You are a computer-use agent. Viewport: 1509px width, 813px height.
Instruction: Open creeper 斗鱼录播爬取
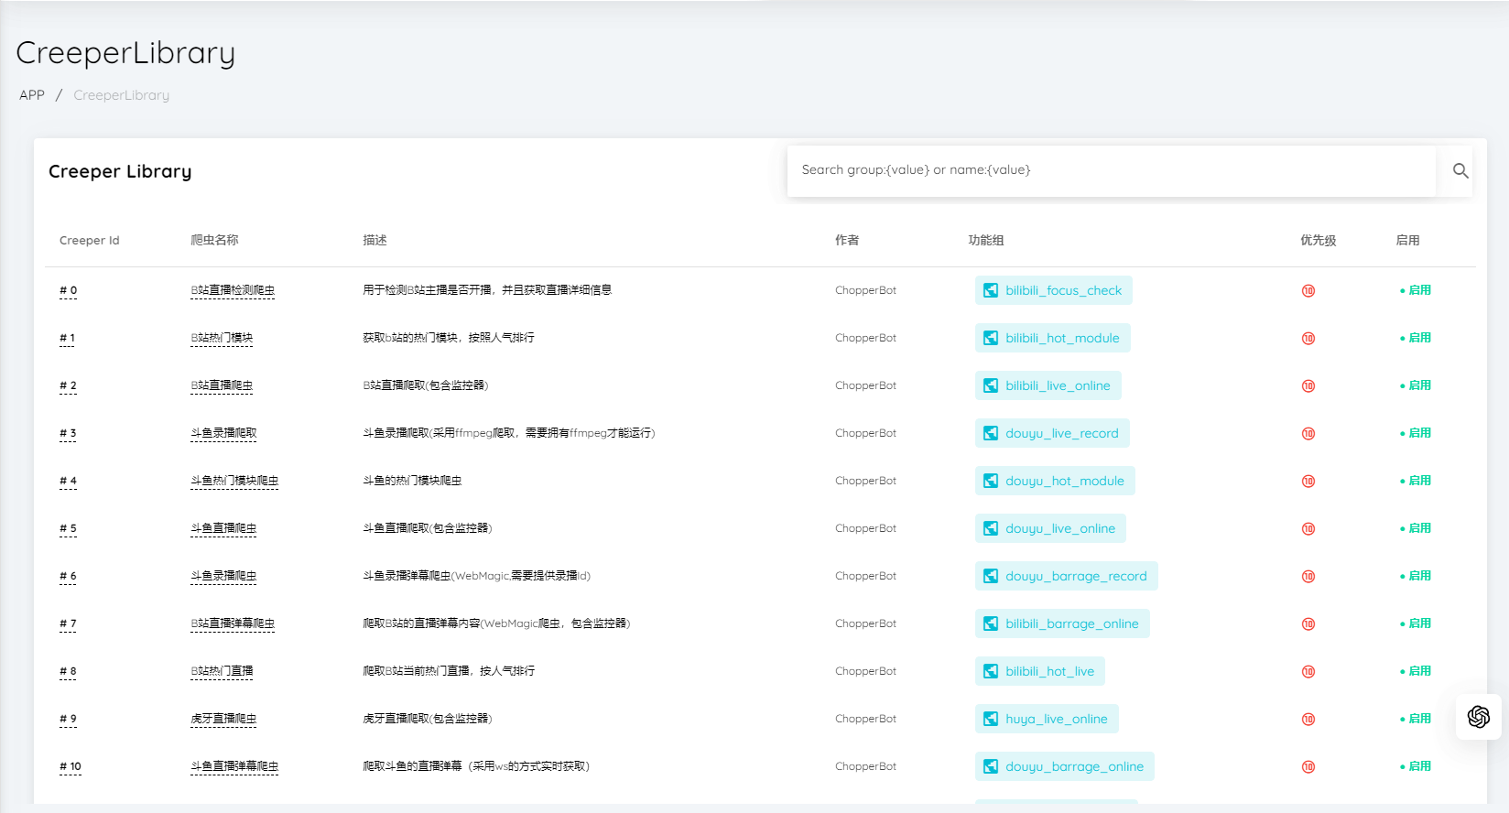[223, 433]
